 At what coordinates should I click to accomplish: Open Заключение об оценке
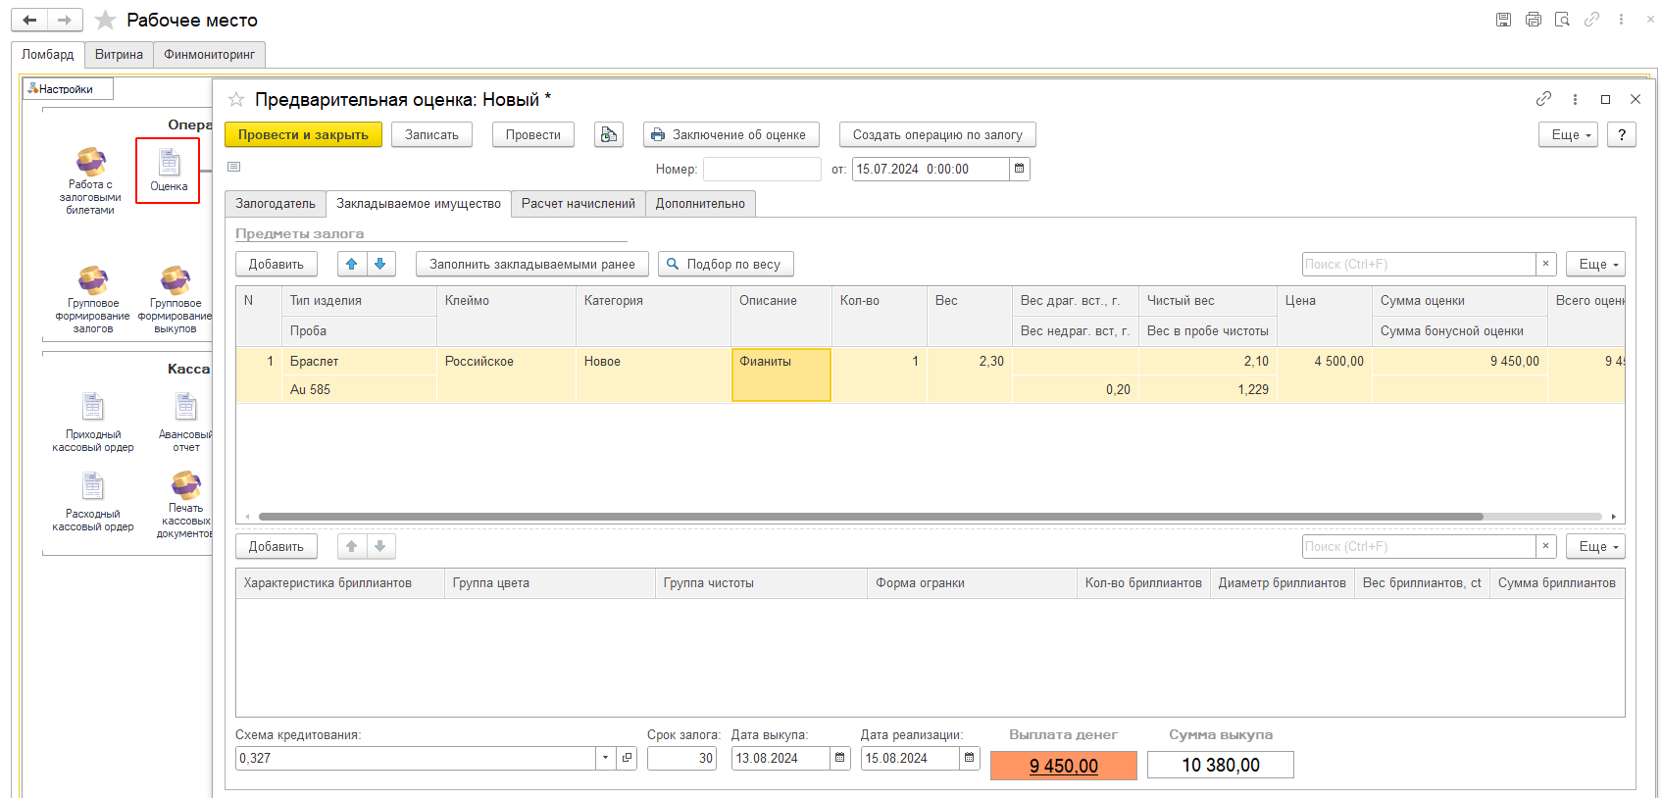click(x=730, y=134)
